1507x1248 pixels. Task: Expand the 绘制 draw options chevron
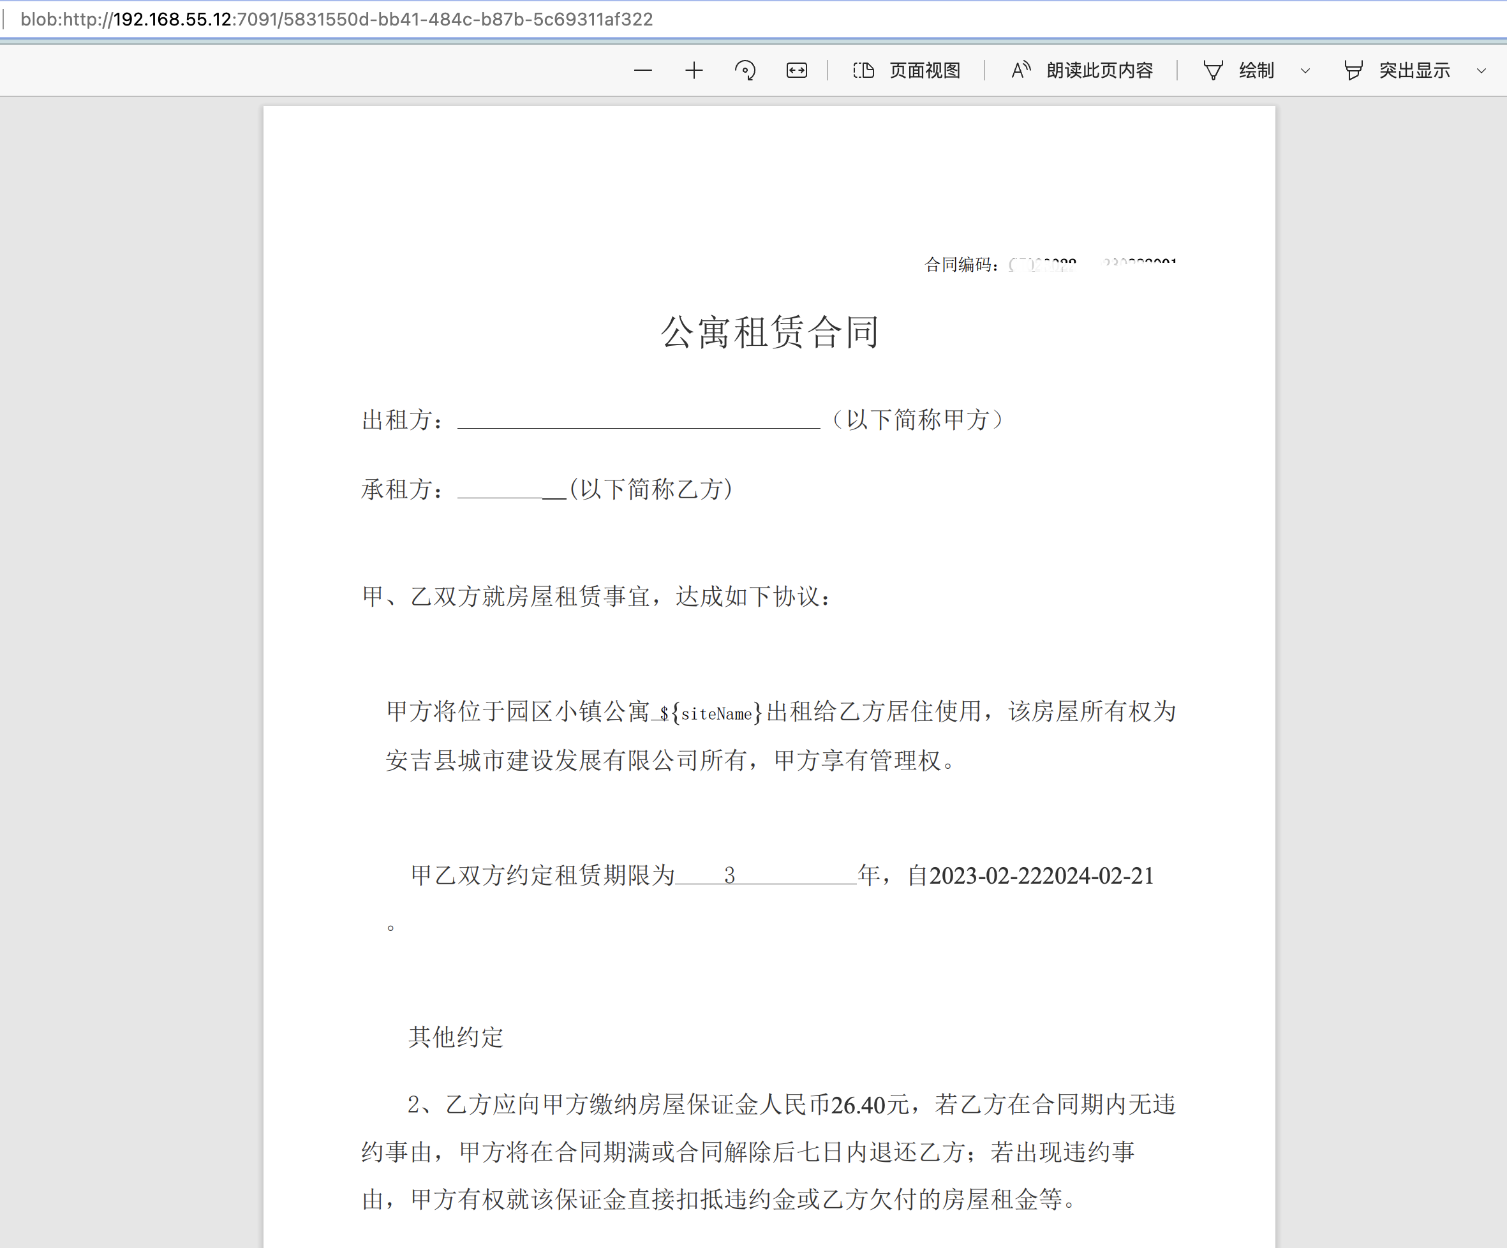(1305, 70)
